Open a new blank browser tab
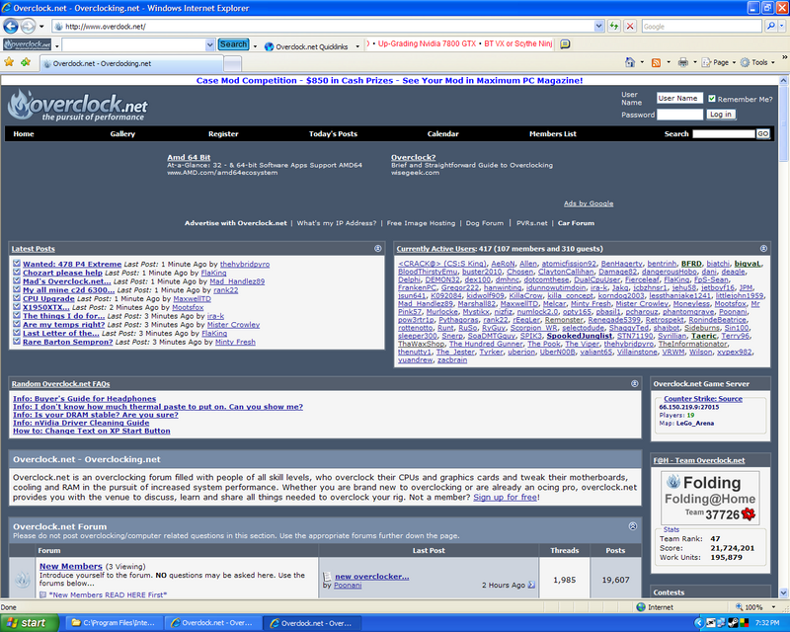The height and width of the screenshot is (632, 790). (x=232, y=63)
